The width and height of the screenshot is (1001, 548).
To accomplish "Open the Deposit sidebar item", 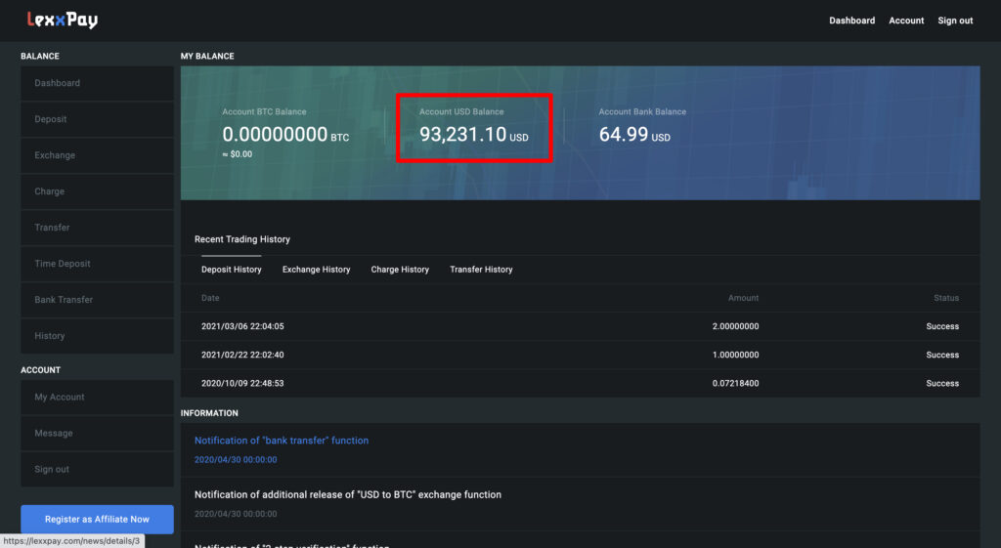I will (x=97, y=119).
